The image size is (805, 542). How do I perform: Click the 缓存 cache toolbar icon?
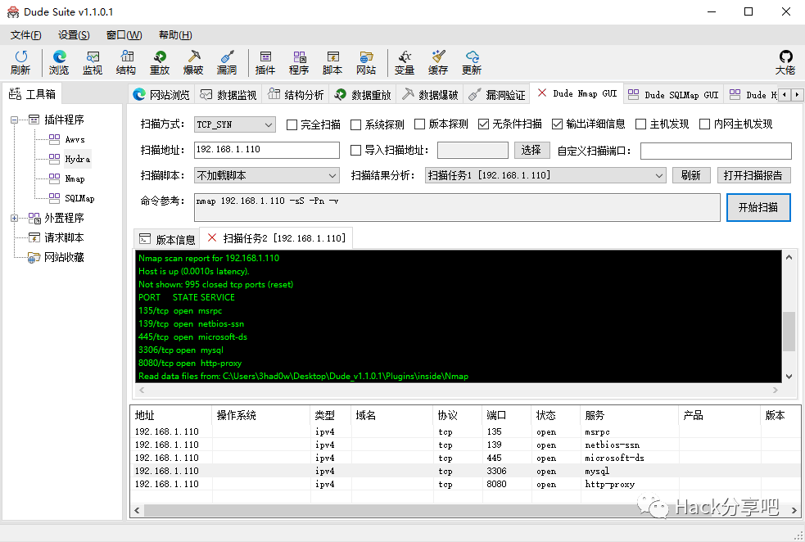pos(438,62)
